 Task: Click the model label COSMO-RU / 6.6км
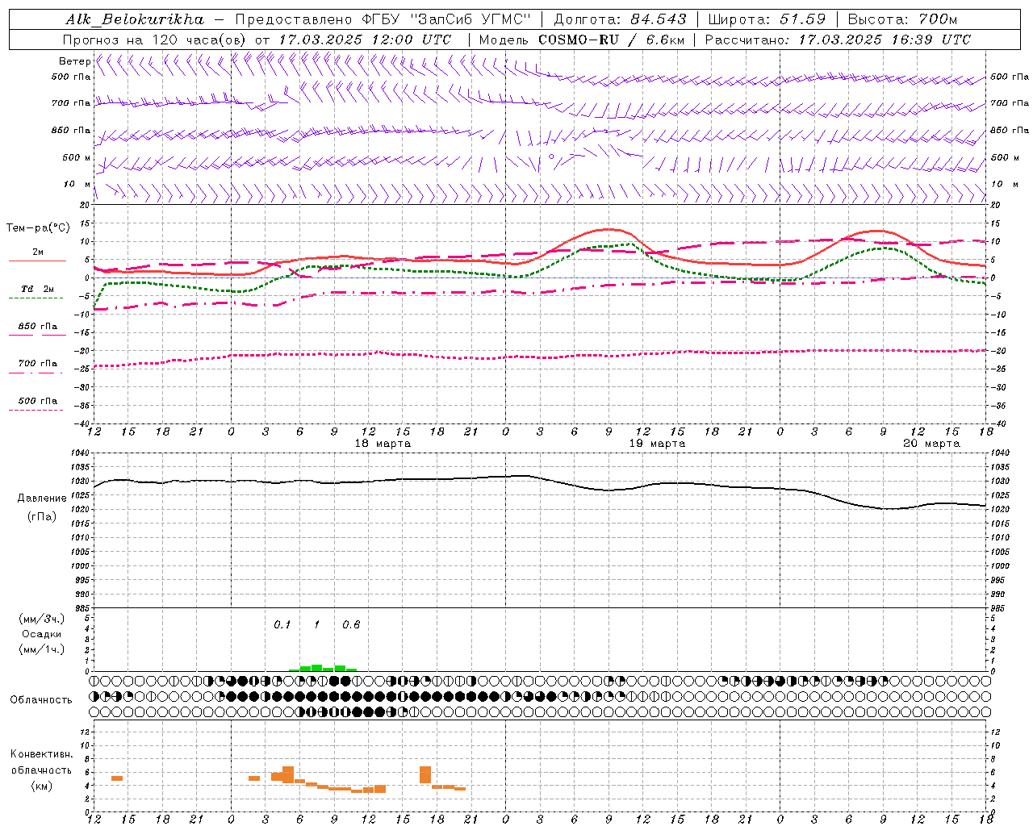pos(612,40)
